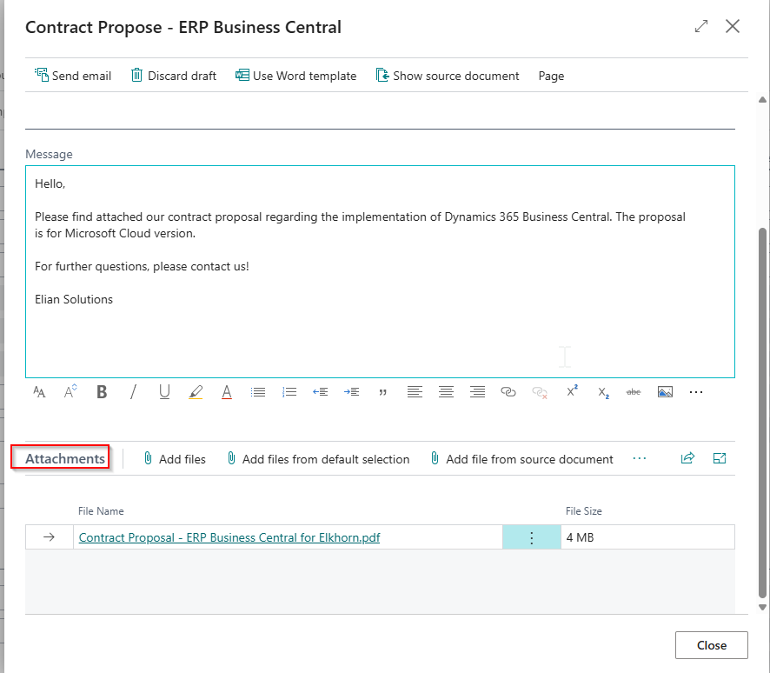Decrease paragraph indent
Image resolution: width=770 pixels, height=673 pixels.
[x=320, y=392]
